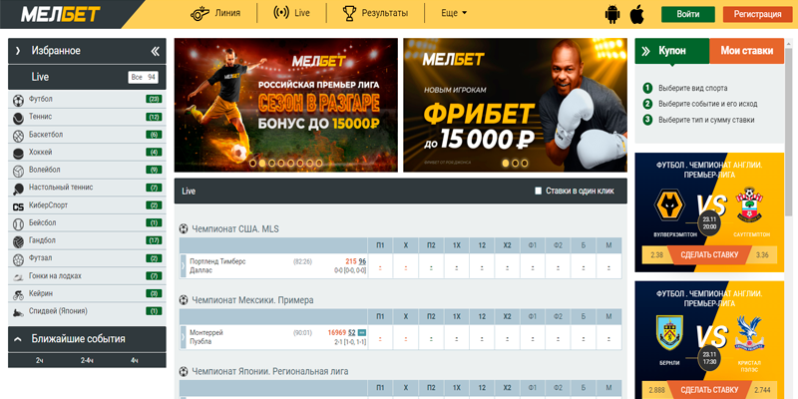Click the 215 more markets link
The height and width of the screenshot is (399, 798).
[x=351, y=261]
